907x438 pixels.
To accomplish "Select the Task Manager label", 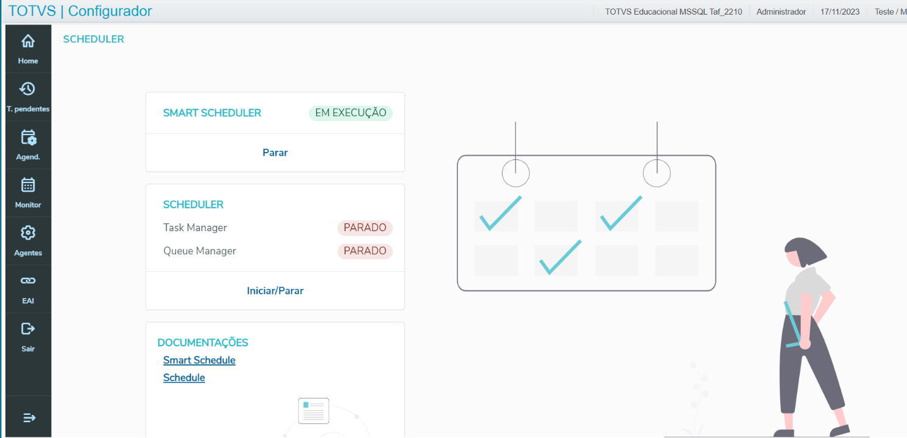I will click(x=195, y=228).
